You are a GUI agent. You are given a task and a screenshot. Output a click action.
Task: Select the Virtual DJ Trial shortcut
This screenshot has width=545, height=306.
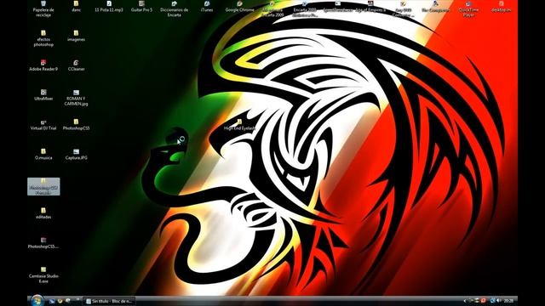point(43,125)
